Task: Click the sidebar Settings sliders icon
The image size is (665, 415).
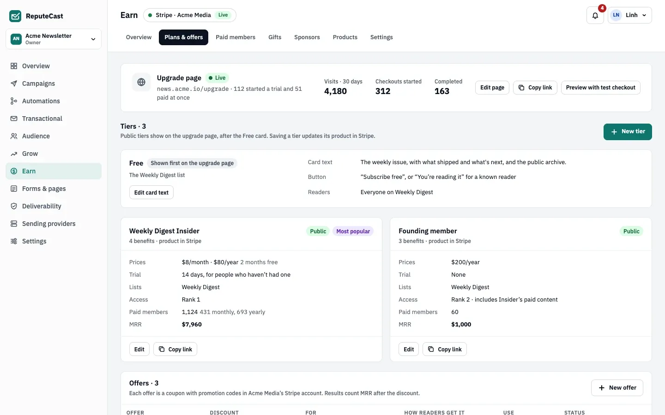Action: click(14, 241)
